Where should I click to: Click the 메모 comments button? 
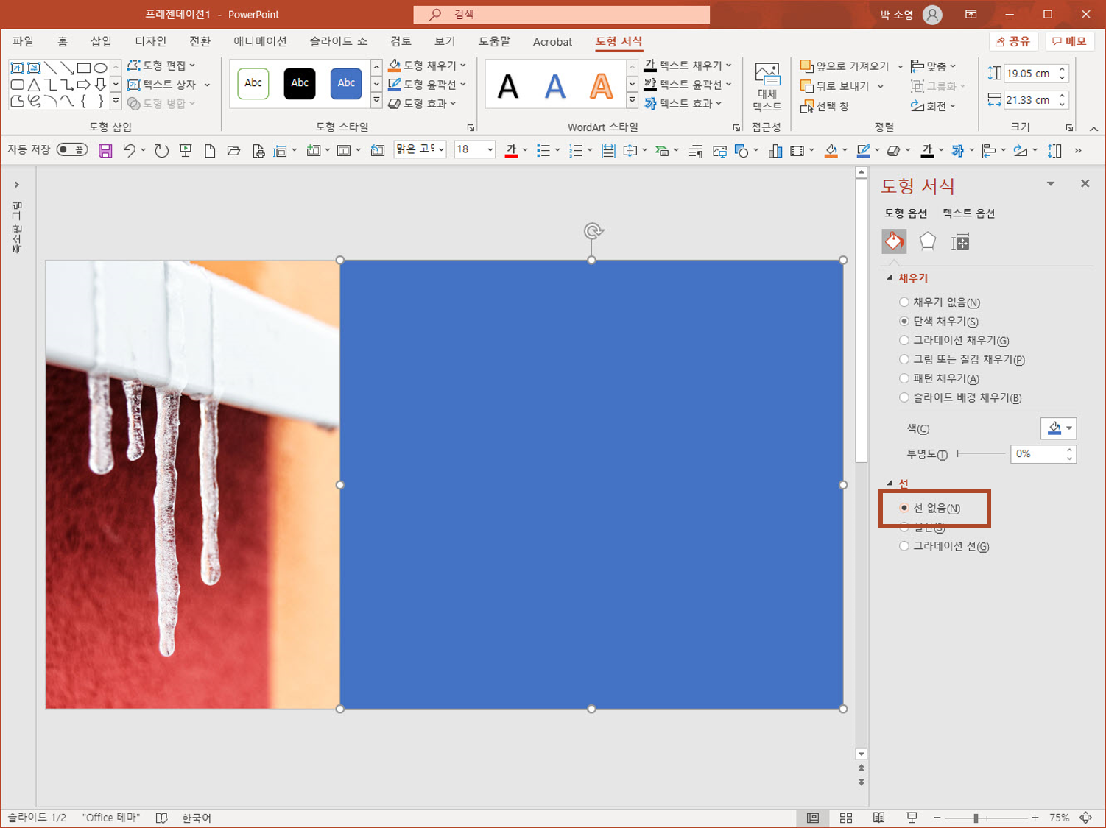point(1069,41)
